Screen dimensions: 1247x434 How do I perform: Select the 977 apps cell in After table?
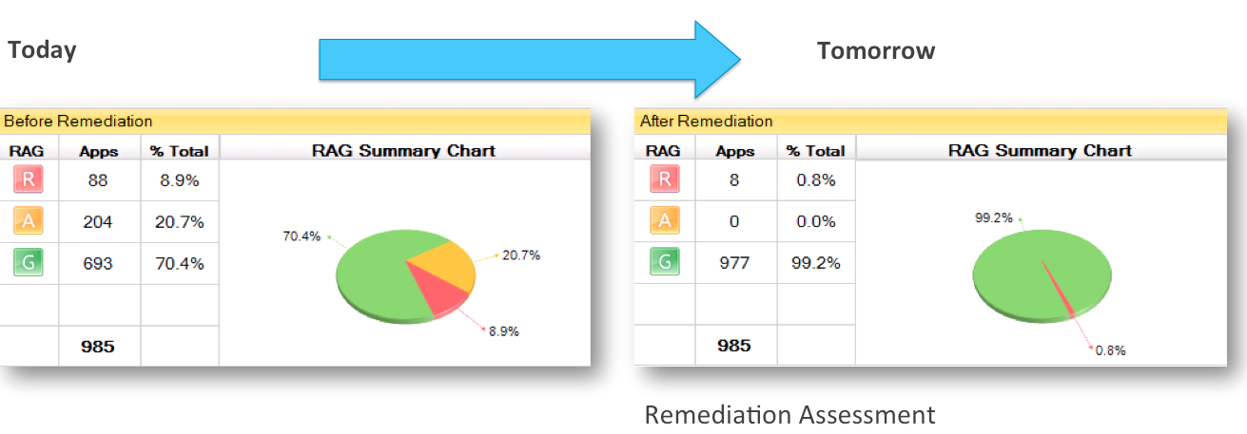(734, 263)
